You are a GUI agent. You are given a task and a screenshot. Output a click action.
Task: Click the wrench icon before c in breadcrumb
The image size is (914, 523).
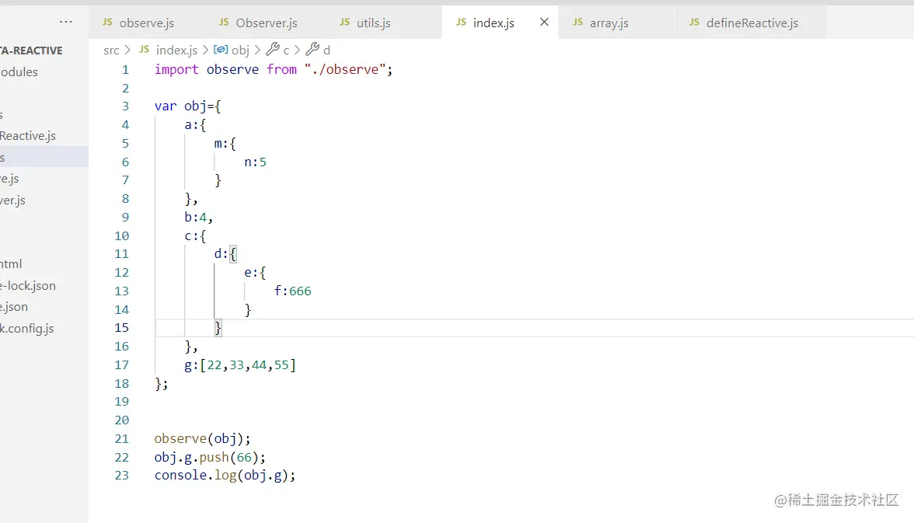[x=273, y=50]
